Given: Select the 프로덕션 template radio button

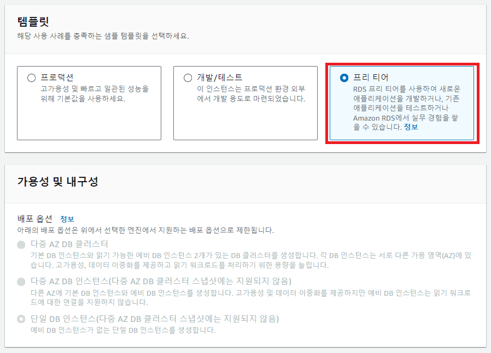Looking at the screenshot, I should pos(31,78).
